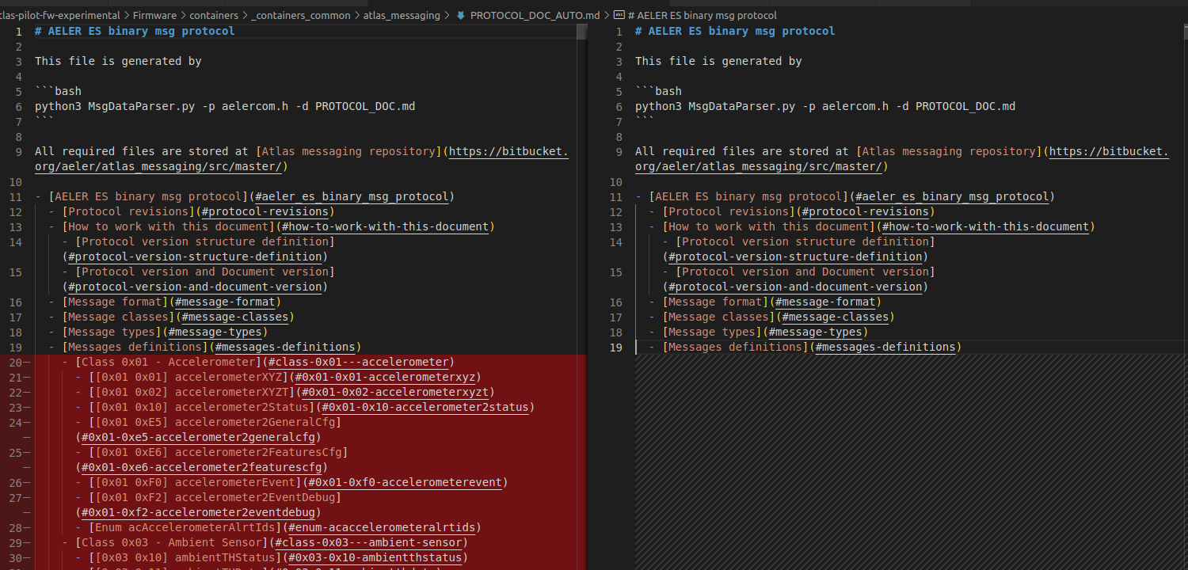
Task: Follow #protocol-version-and-document-version link in right pane
Action: coord(795,287)
